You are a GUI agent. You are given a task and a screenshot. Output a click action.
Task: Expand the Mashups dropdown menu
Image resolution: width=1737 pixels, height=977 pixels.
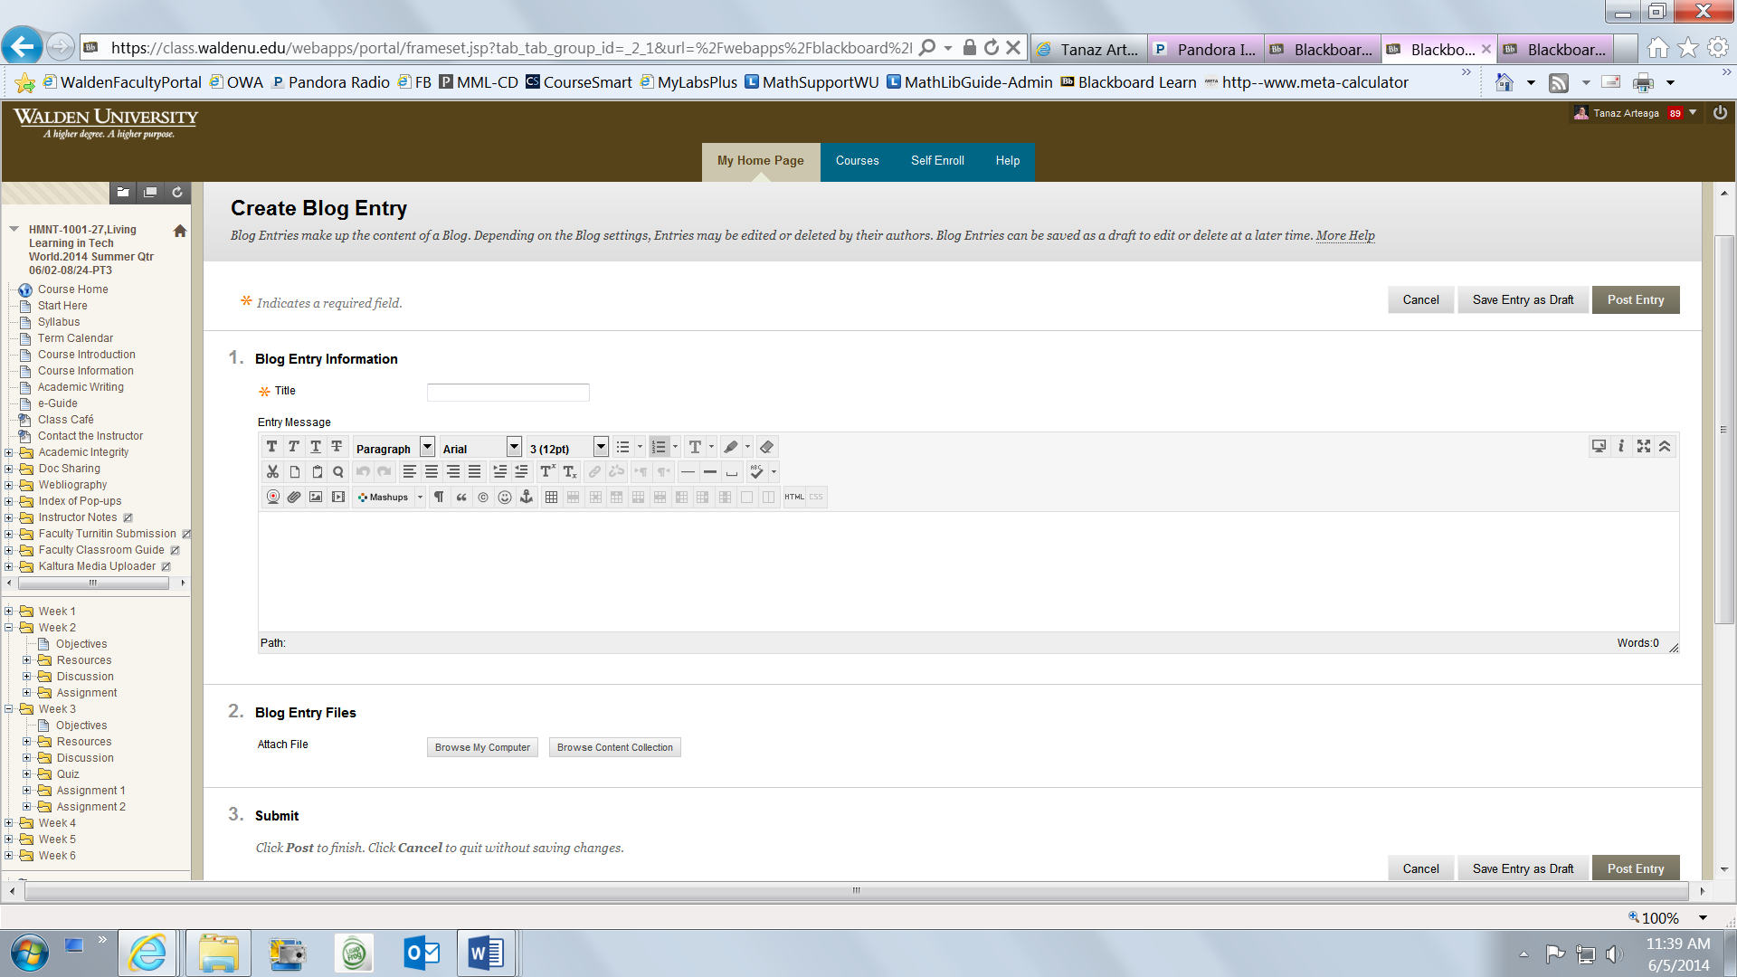click(x=420, y=498)
